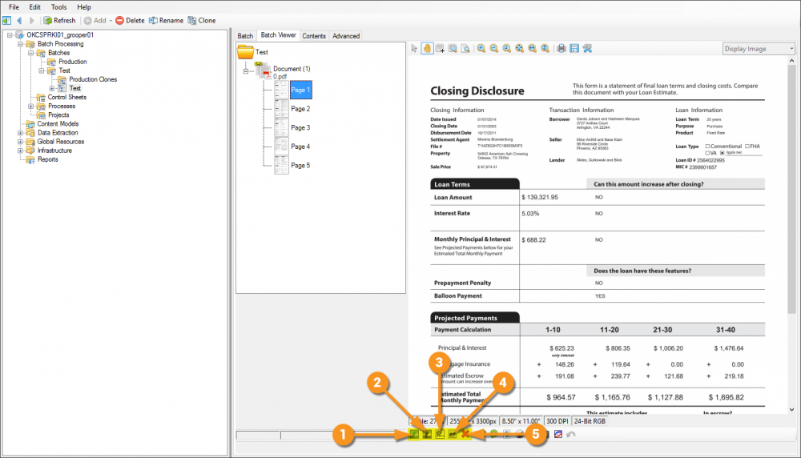Click the Rename button
Screen dimensions: 801x458
click(166, 21)
